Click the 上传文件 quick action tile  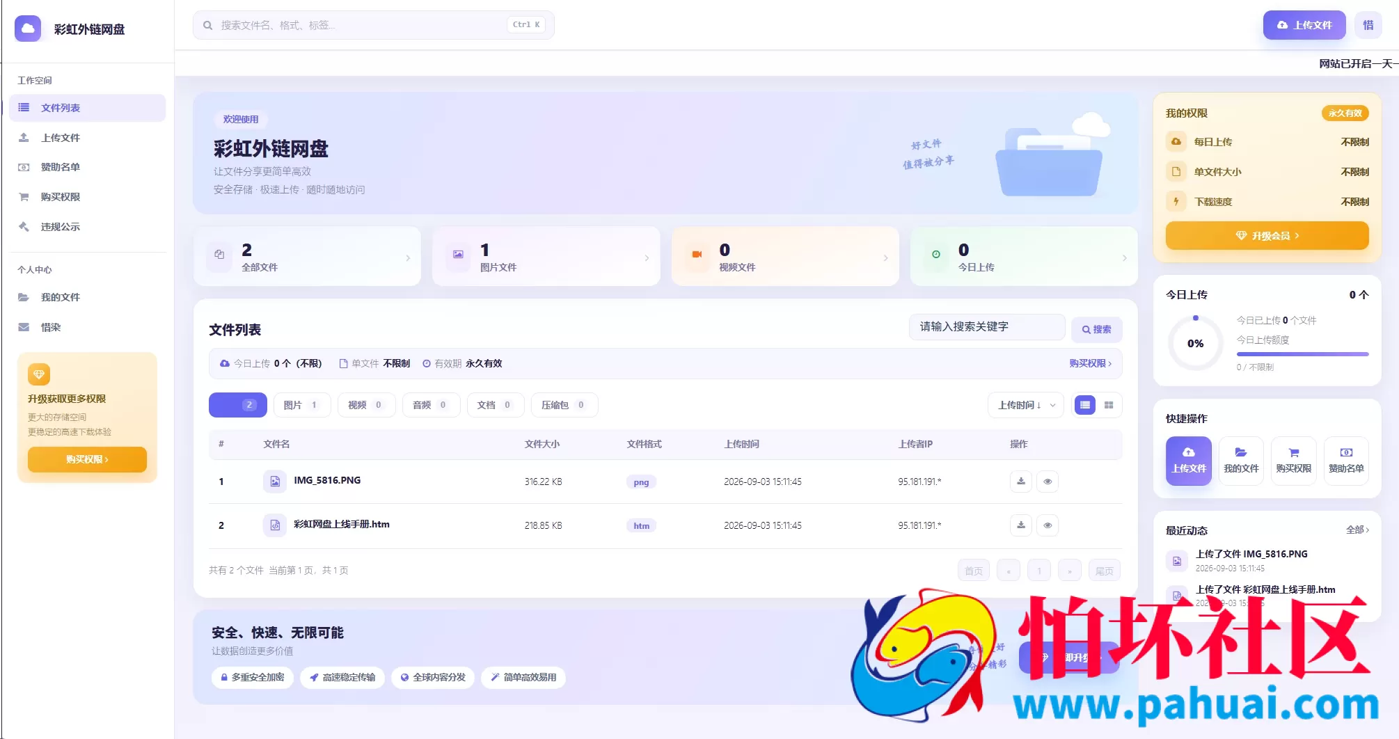coord(1189,461)
